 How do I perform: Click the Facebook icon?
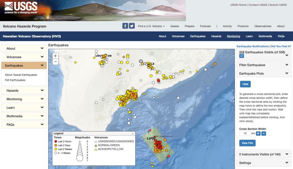tap(125, 26)
